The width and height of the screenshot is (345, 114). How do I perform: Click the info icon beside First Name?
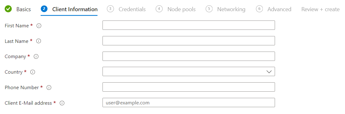pyautogui.click(x=39, y=26)
